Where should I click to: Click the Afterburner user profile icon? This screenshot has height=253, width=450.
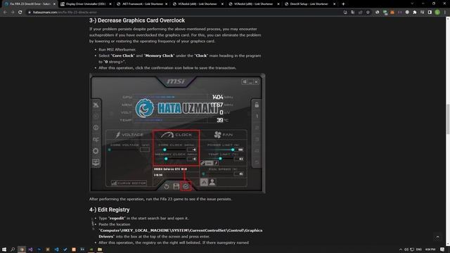(x=212, y=182)
